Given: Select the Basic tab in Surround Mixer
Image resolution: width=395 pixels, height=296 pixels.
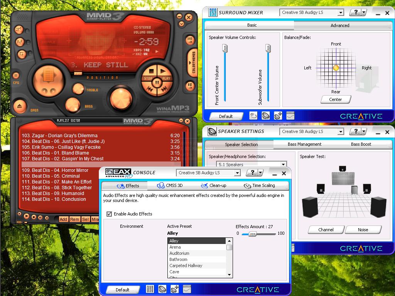Looking at the screenshot, I should click(x=252, y=25).
